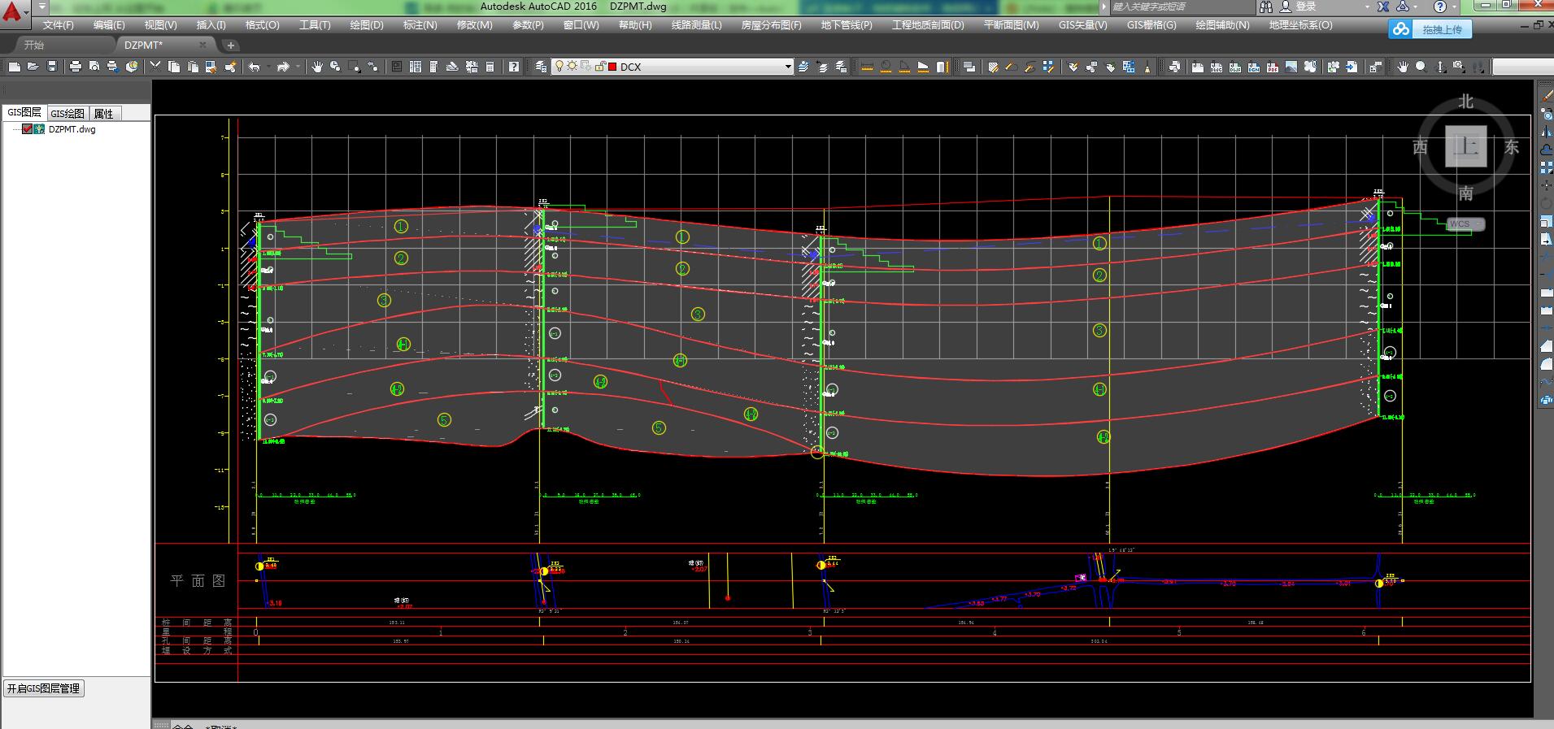This screenshot has height=729, width=1554.
Task: Click the Autodesk A360 icon in title bar
Action: 1404,7
